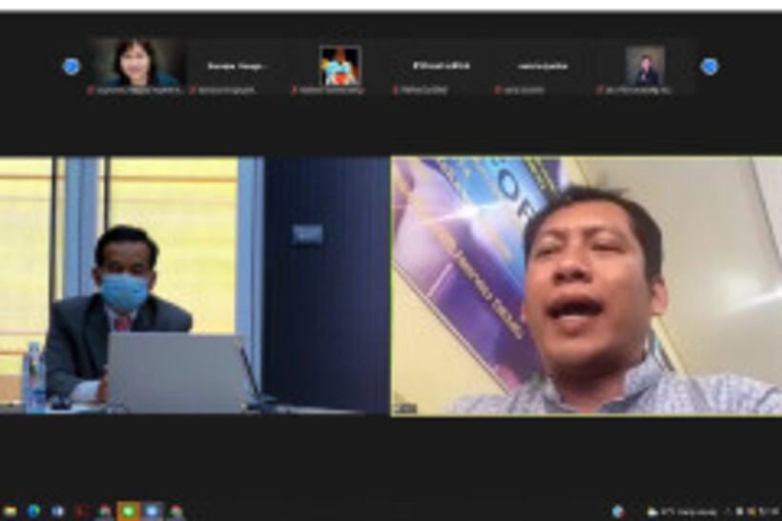Click the left arrow to show previous participants

pyautogui.click(x=71, y=66)
